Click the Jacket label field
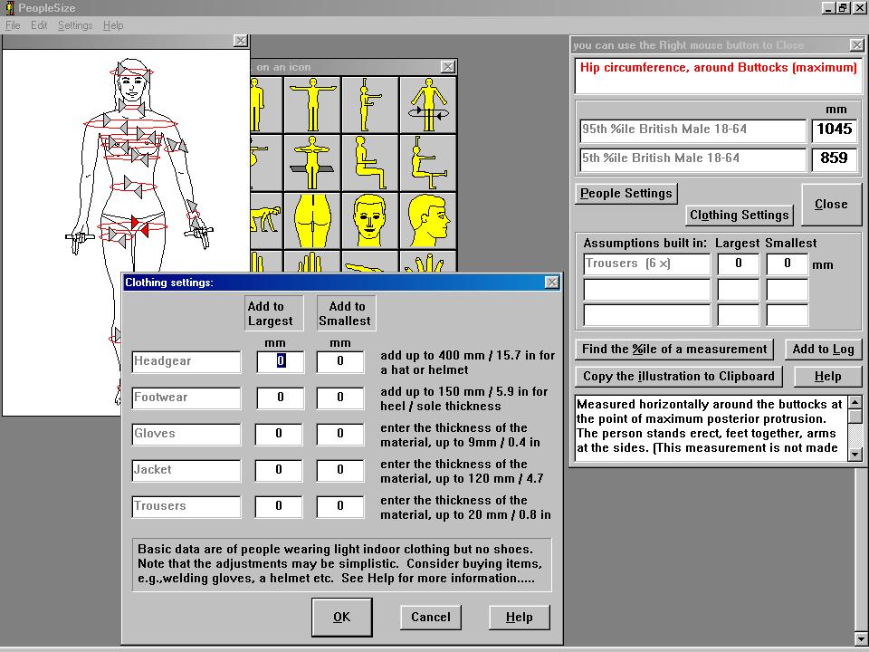This screenshot has height=652, width=869. click(x=186, y=470)
